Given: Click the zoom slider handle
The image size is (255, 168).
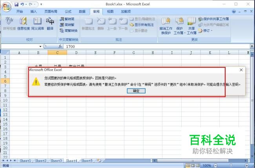Looking at the screenshot, I should tap(231, 166).
